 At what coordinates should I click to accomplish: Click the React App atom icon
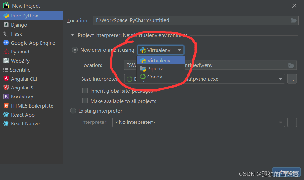click(6, 115)
